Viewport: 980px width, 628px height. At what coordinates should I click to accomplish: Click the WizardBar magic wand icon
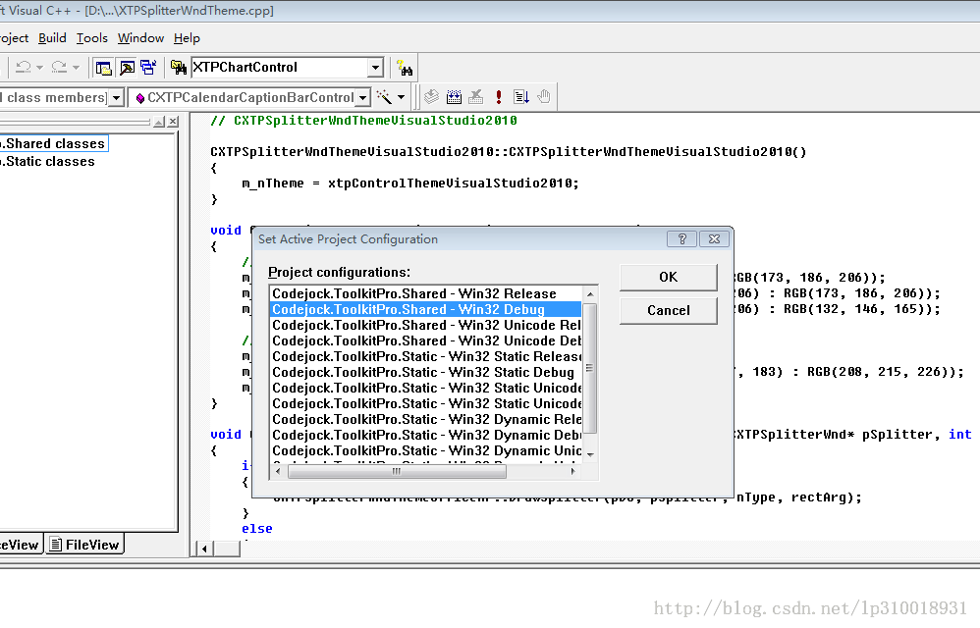point(384,97)
